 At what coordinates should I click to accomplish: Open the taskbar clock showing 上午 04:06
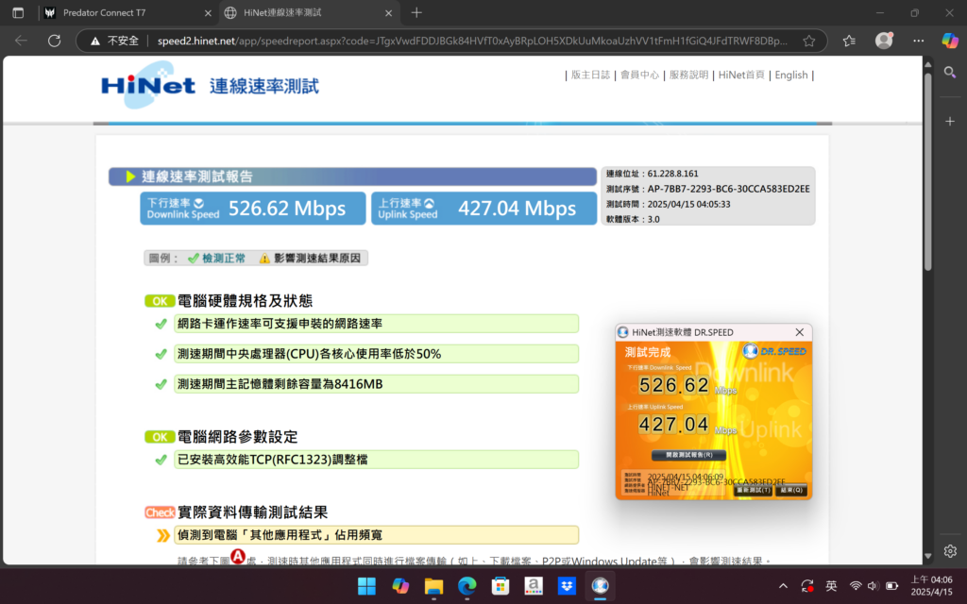(x=931, y=585)
